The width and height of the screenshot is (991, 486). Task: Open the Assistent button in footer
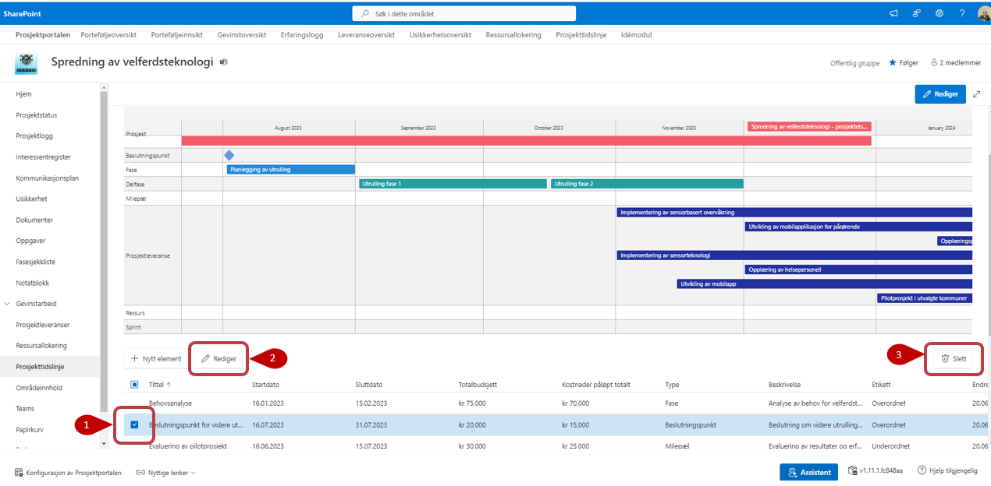point(808,472)
